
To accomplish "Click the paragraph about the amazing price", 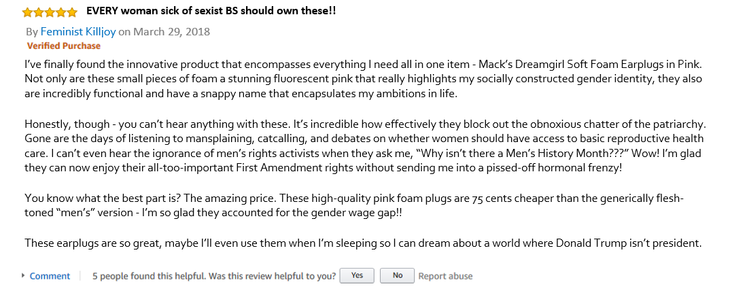I will [x=354, y=205].
